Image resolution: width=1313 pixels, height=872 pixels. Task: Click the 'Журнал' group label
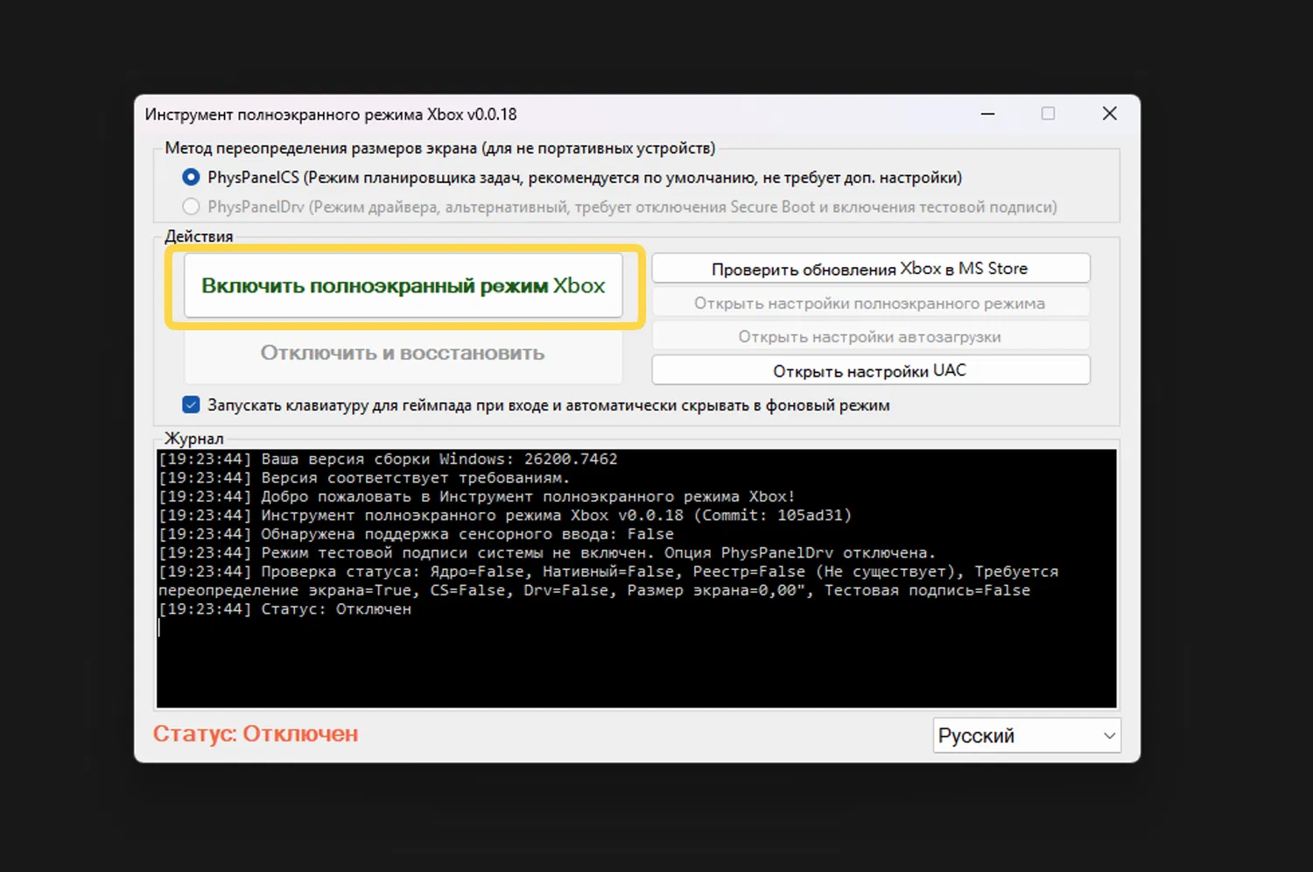pos(194,439)
